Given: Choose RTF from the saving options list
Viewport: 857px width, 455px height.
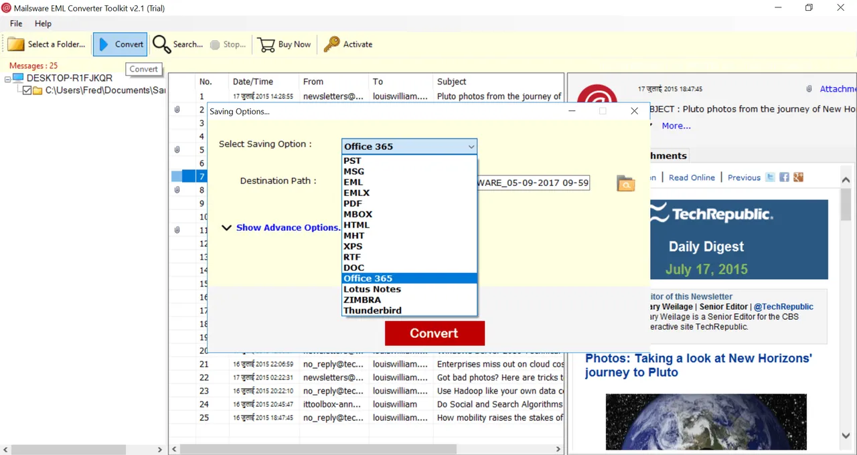Looking at the screenshot, I should tap(409, 257).
